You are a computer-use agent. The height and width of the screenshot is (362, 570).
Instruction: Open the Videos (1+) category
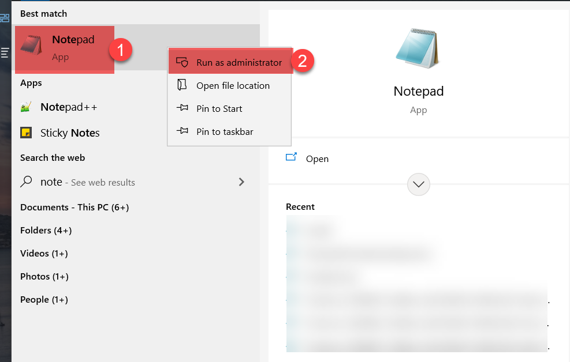(x=44, y=253)
